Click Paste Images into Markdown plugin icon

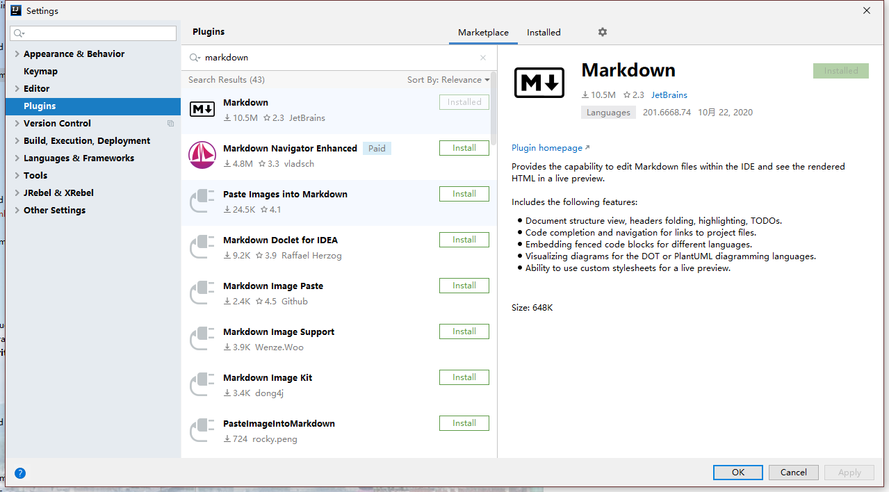click(202, 201)
